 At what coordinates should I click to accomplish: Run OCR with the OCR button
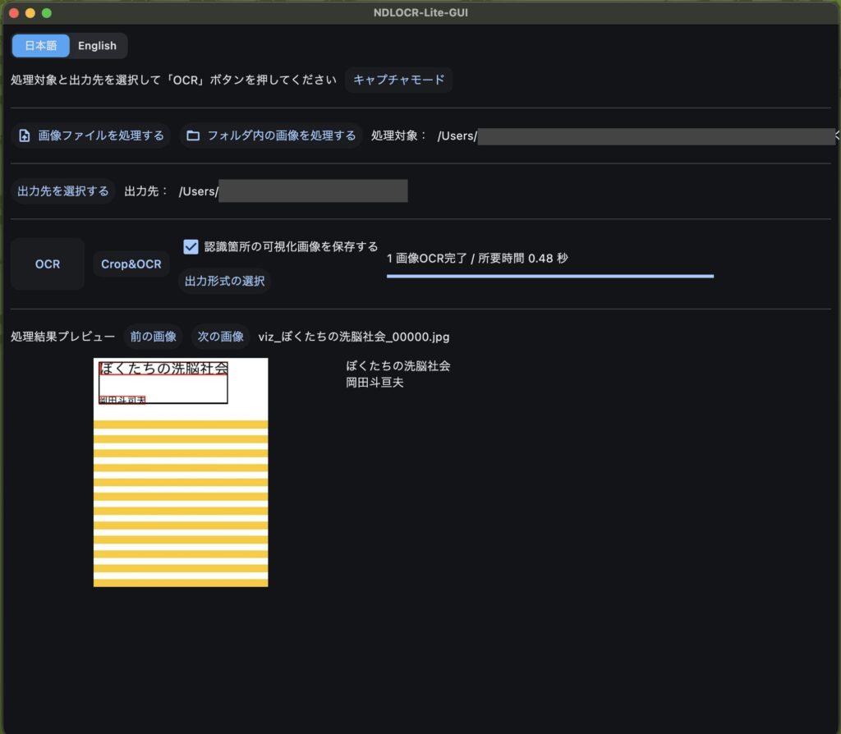tap(47, 264)
